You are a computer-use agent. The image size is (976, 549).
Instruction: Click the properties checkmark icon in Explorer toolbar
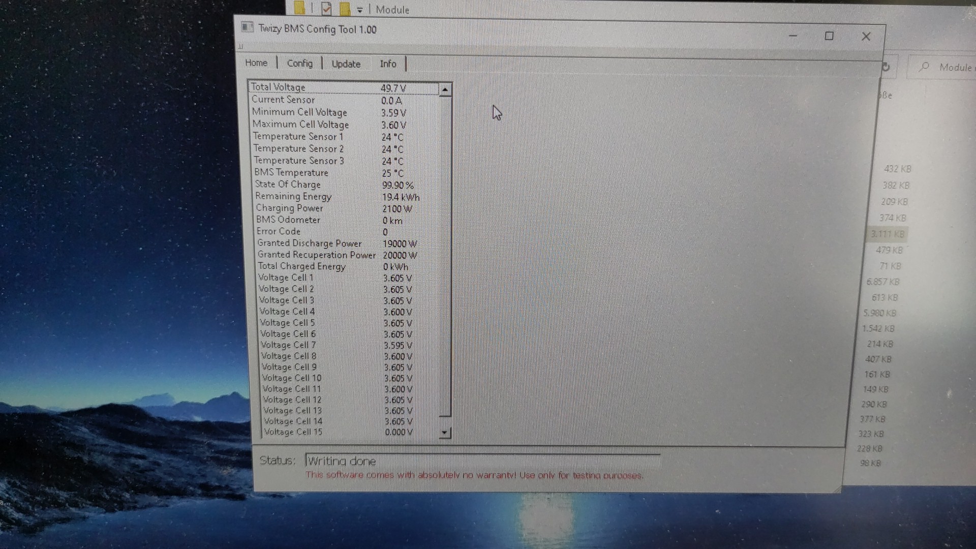326,9
